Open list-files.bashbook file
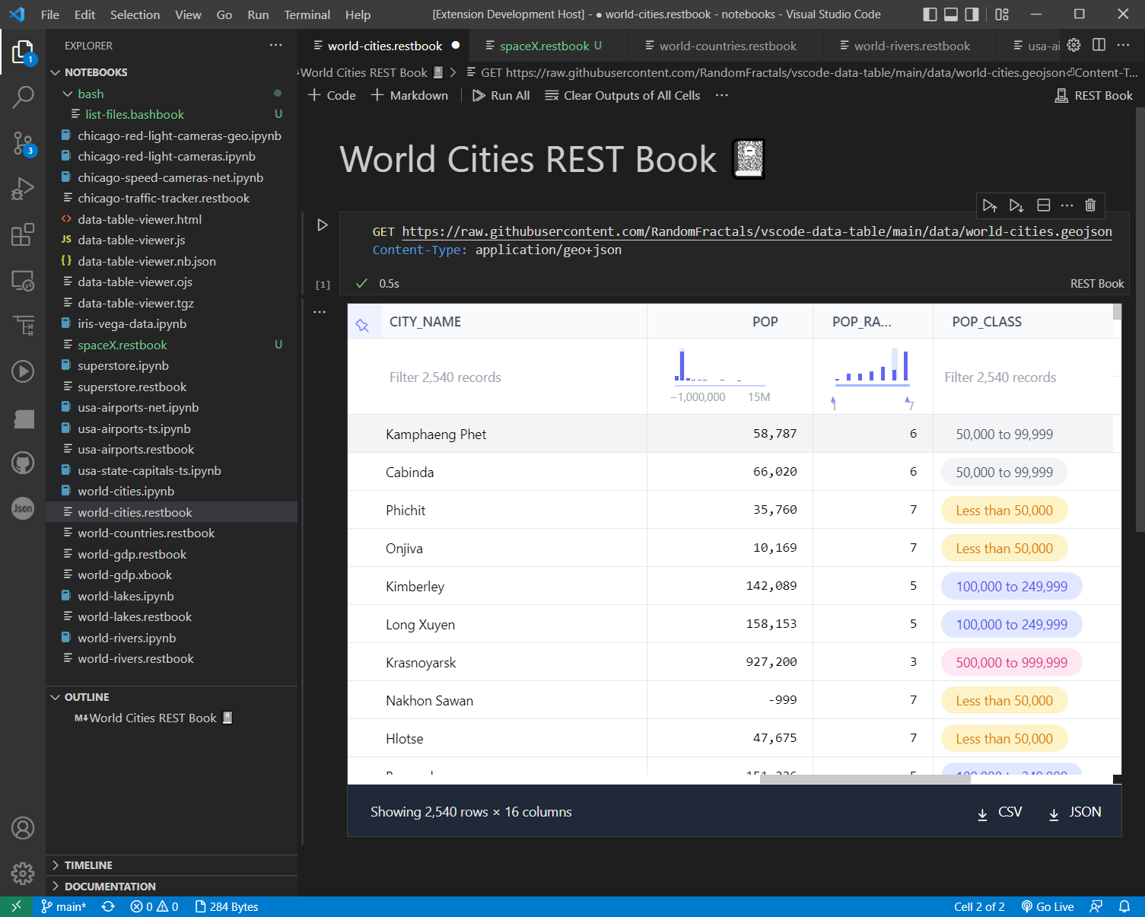 tap(135, 114)
